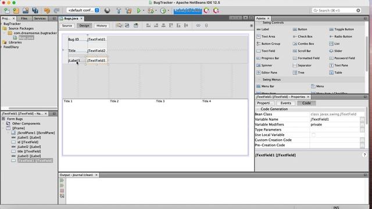The width and height of the screenshot is (372, 209).
Task: Select the Bugs.java editor tab
Action: coord(71,18)
